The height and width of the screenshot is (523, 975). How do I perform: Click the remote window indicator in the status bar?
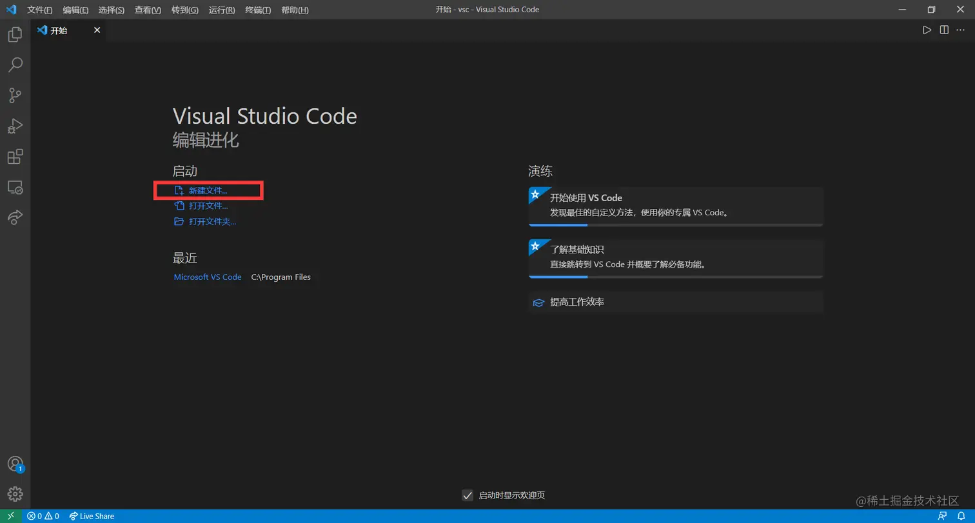[x=11, y=516]
